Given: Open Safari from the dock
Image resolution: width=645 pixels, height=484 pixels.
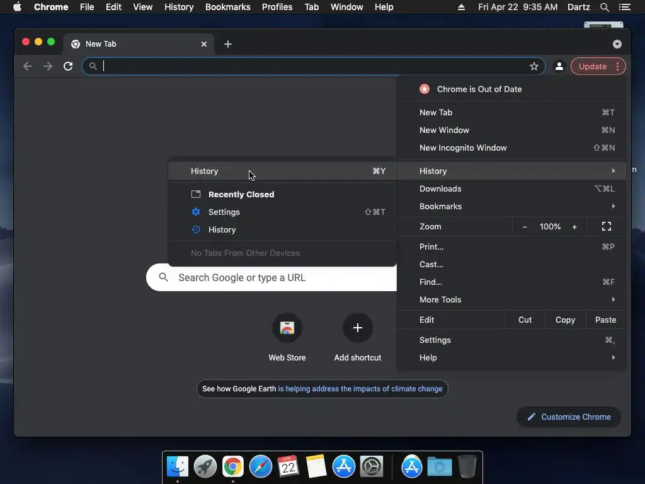Looking at the screenshot, I should pos(261,467).
